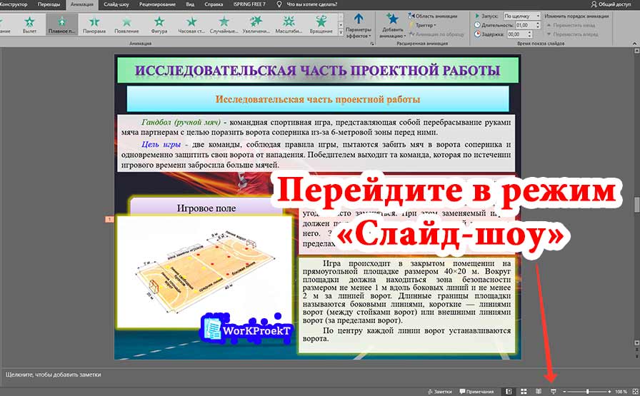Select the handball court diagram image
Image resolution: width=640 pixels, height=396 pixels.
click(205, 272)
